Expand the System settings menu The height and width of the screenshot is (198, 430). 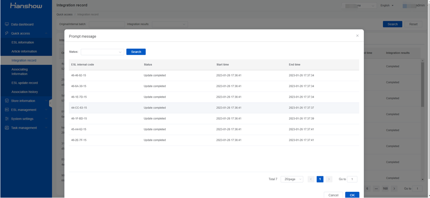point(46,119)
